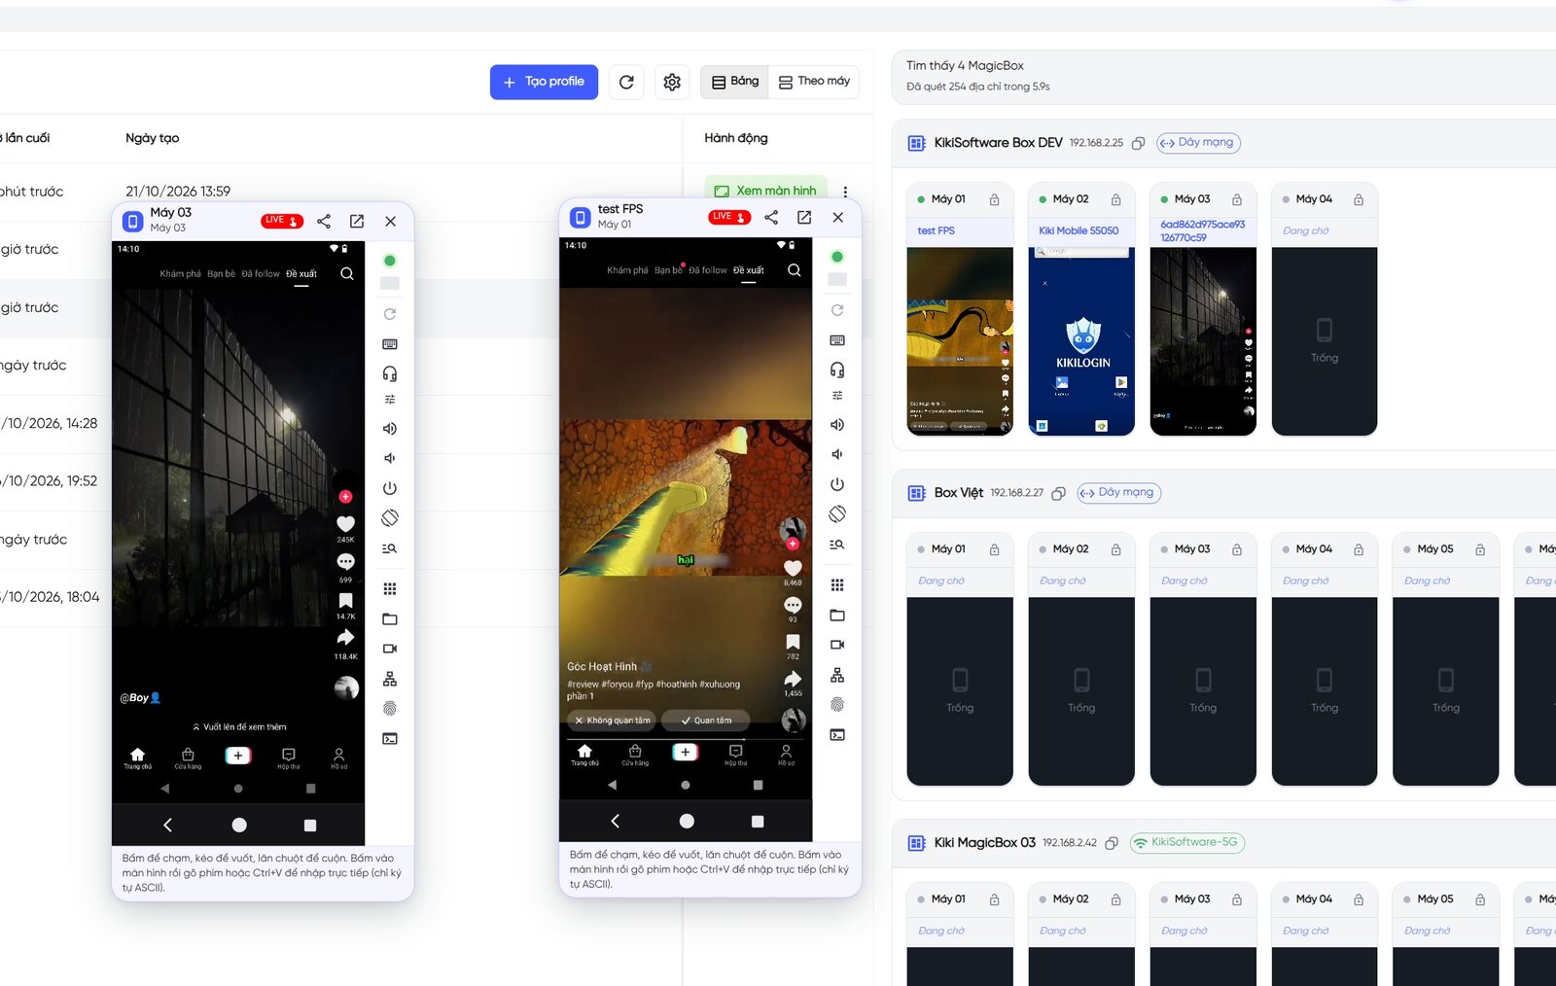Open Máy 03 thumbnail in KikiSoftware Box DEV
Viewport: 1556px width, 986px height.
[x=1203, y=341]
